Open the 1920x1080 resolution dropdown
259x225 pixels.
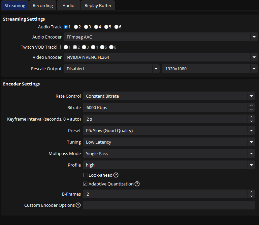tap(209, 69)
